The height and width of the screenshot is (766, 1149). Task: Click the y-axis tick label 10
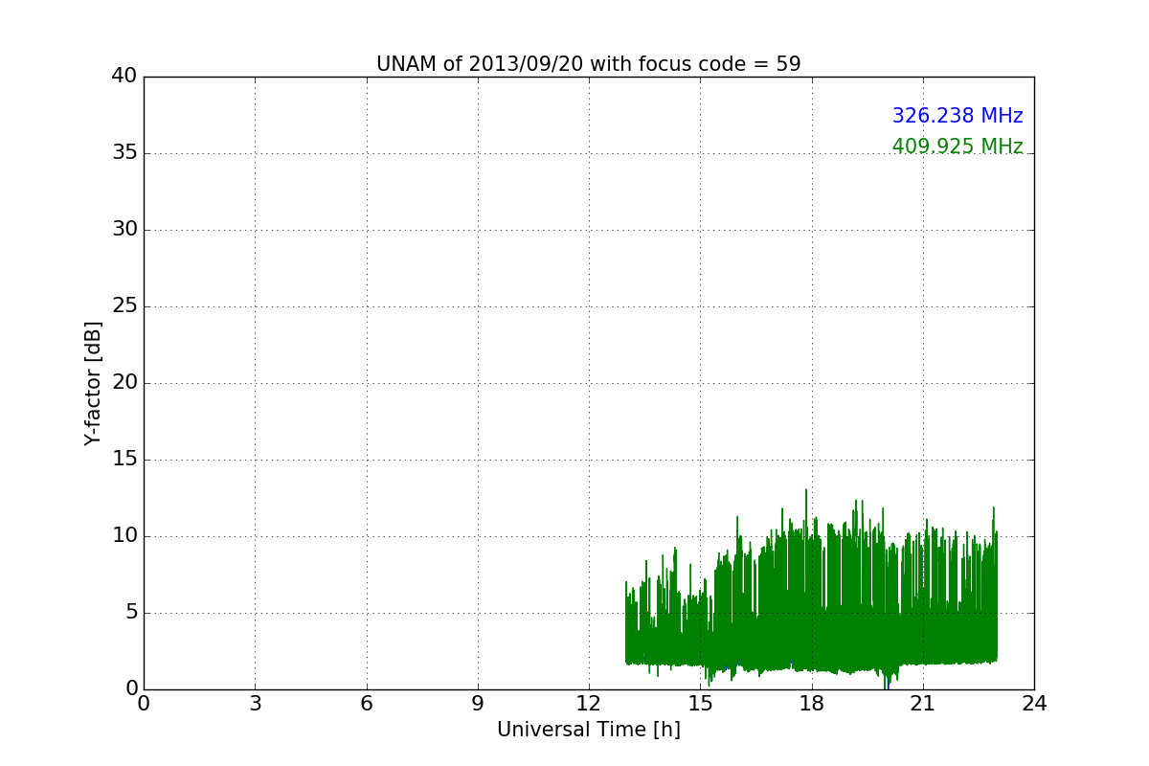coord(124,536)
